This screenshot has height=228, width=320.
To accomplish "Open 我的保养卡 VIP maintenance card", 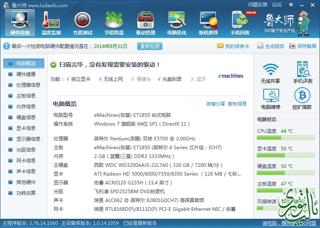I will 233,46.
